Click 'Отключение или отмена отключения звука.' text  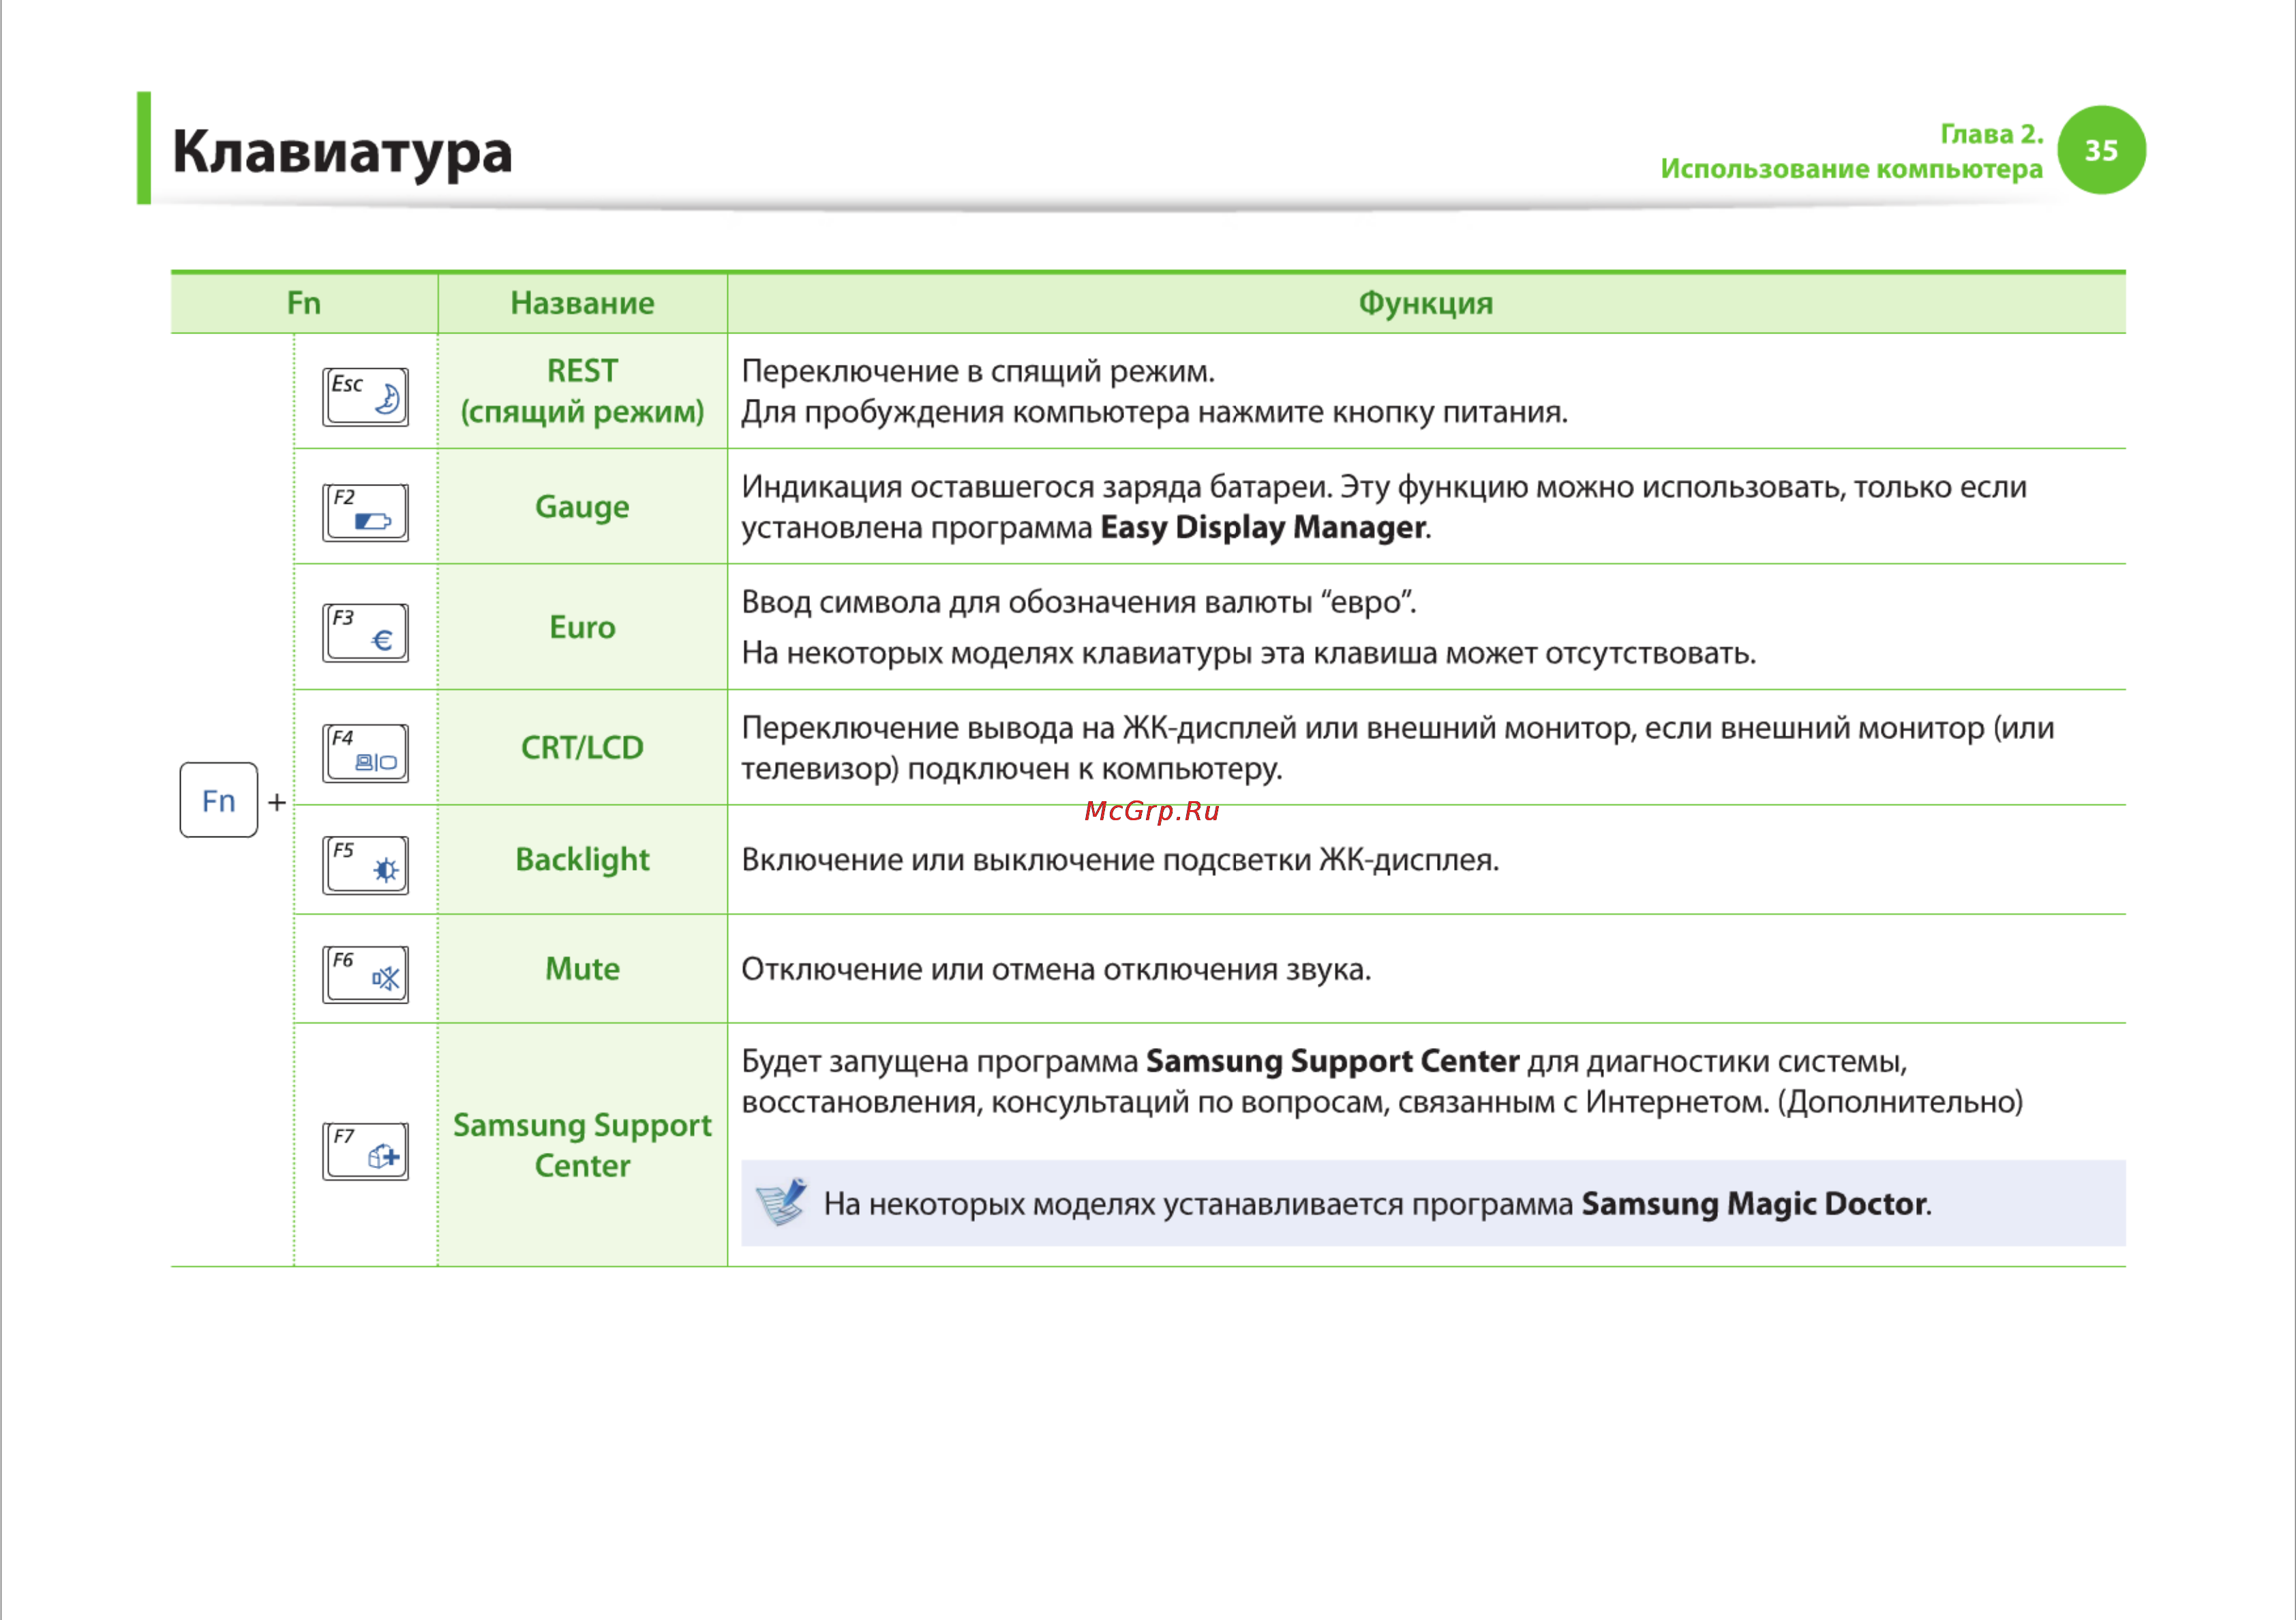click(x=1056, y=969)
